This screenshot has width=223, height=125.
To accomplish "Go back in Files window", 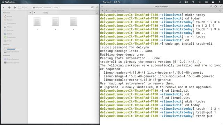I will point(9,7).
